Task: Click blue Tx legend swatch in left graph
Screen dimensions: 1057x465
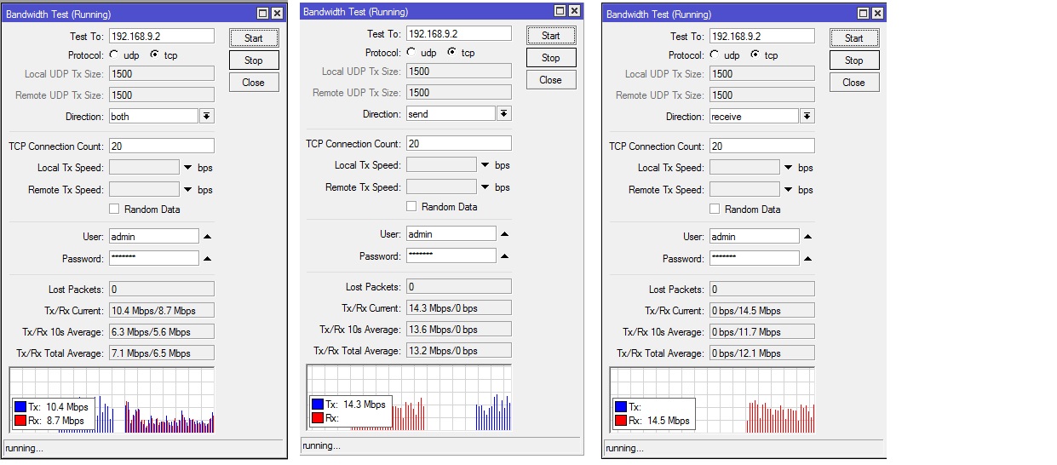Action: click(20, 407)
